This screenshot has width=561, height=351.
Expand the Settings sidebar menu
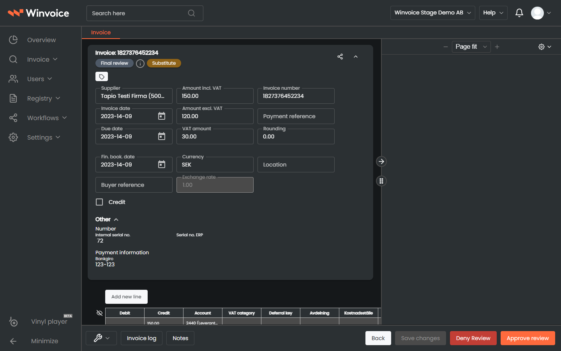(35, 137)
